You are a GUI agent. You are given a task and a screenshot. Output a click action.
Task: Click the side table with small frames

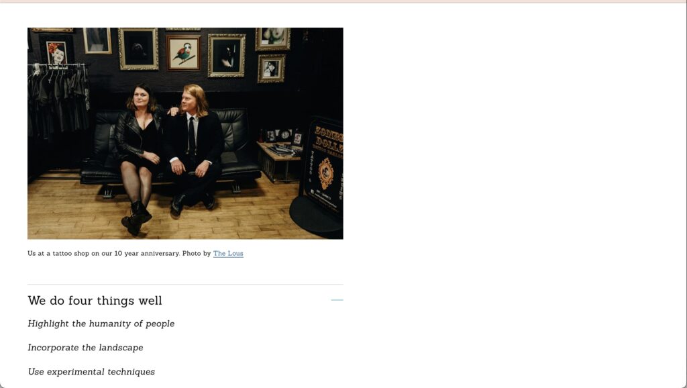[x=280, y=158]
